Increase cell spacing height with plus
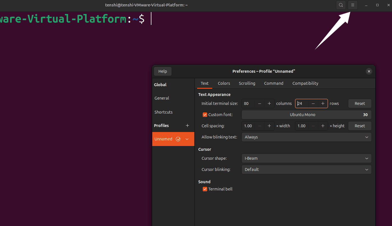 [323, 126]
